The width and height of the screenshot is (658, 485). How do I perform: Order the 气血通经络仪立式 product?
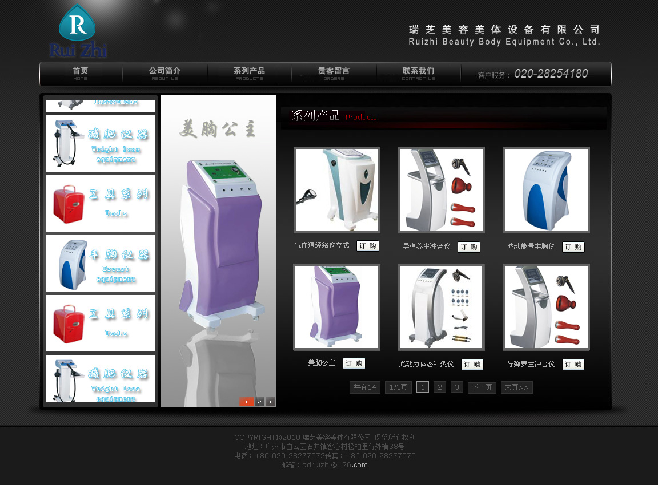(x=368, y=246)
